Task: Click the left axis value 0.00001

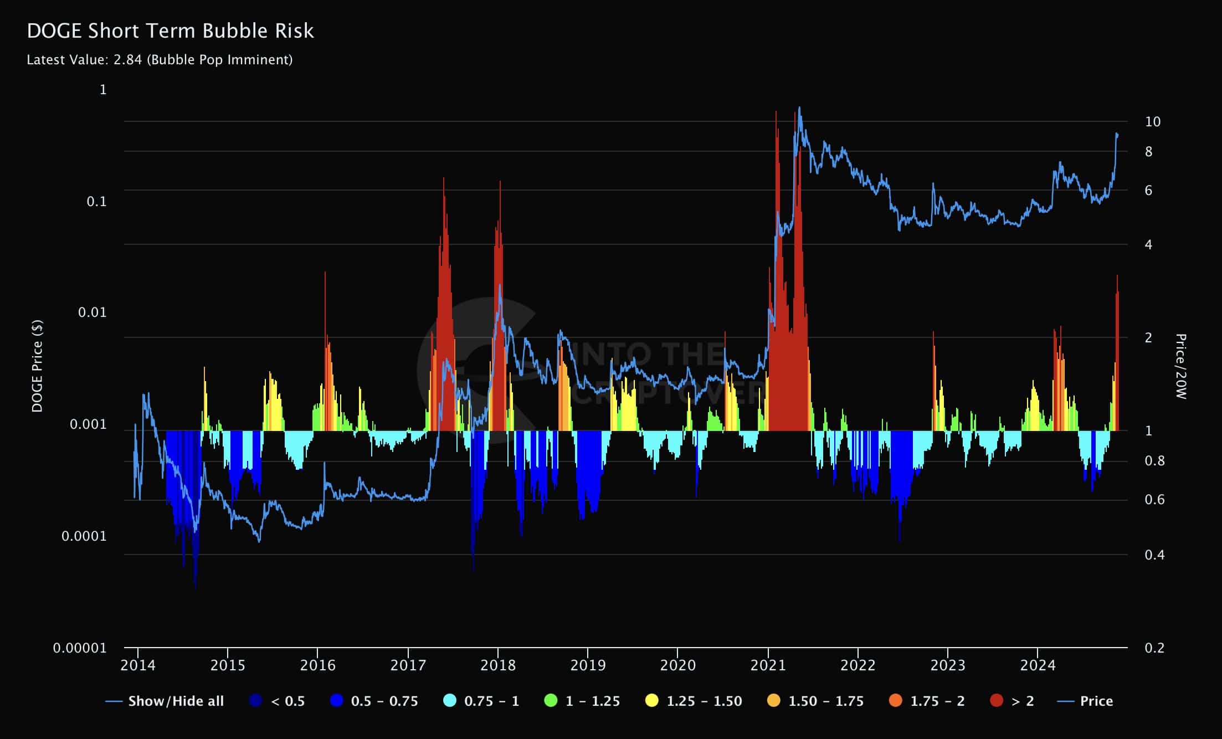Action: (x=80, y=648)
